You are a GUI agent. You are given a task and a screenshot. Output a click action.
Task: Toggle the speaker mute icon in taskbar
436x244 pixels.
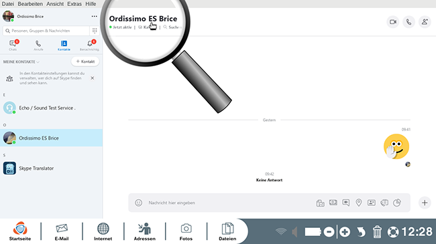(294, 232)
